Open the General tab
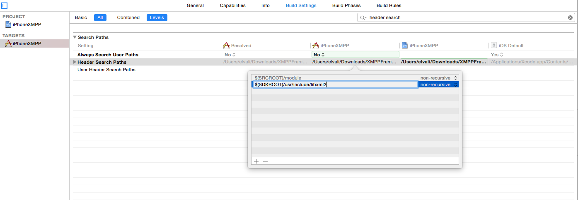The height and width of the screenshot is (200, 578). (195, 5)
